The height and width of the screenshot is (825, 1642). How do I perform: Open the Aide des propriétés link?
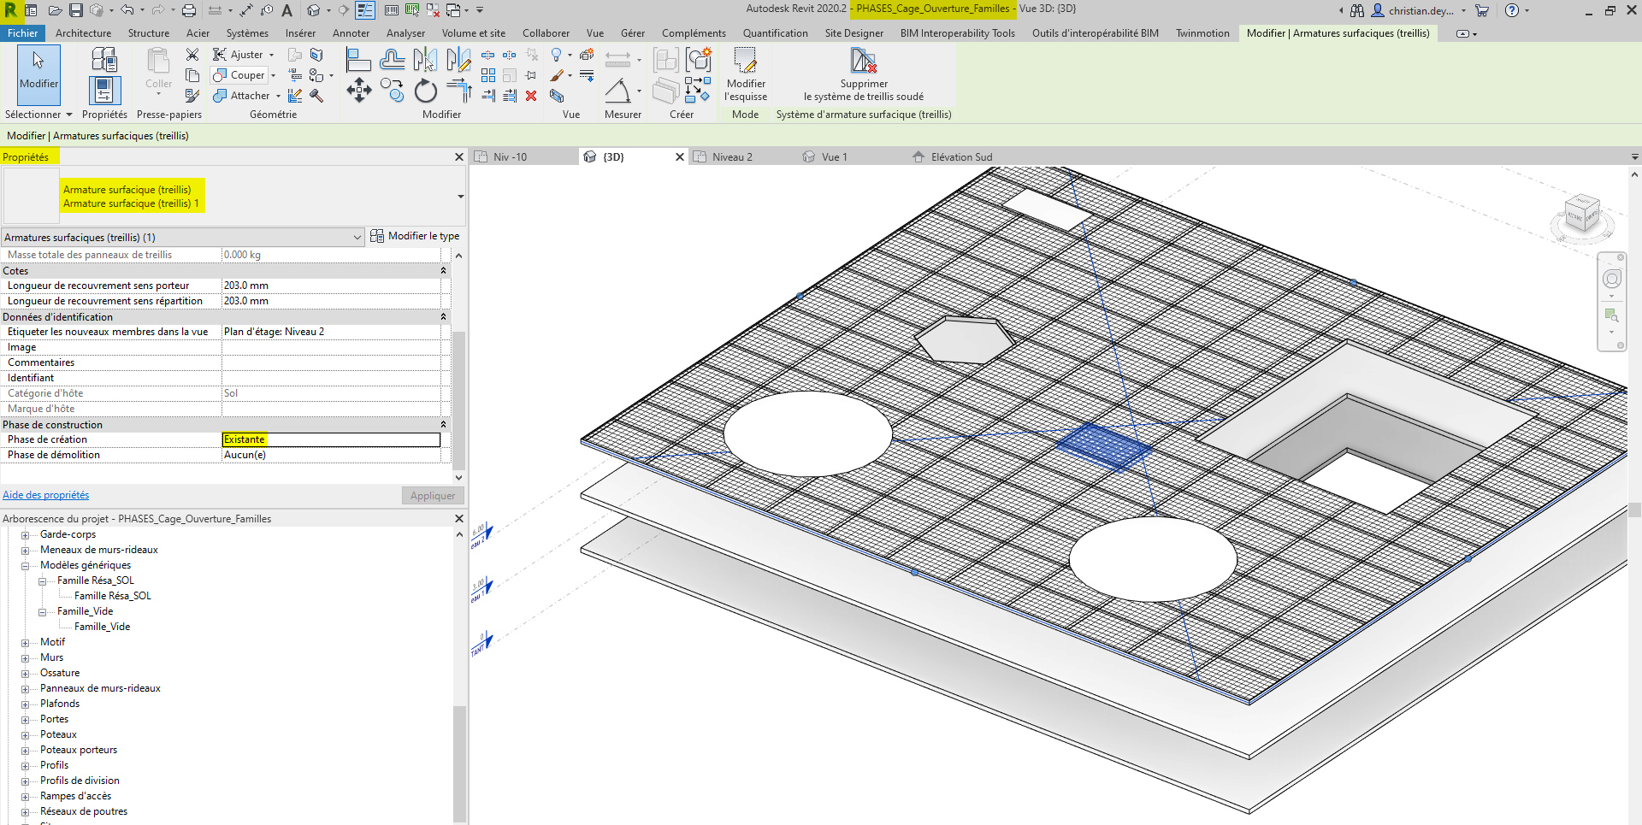(46, 495)
